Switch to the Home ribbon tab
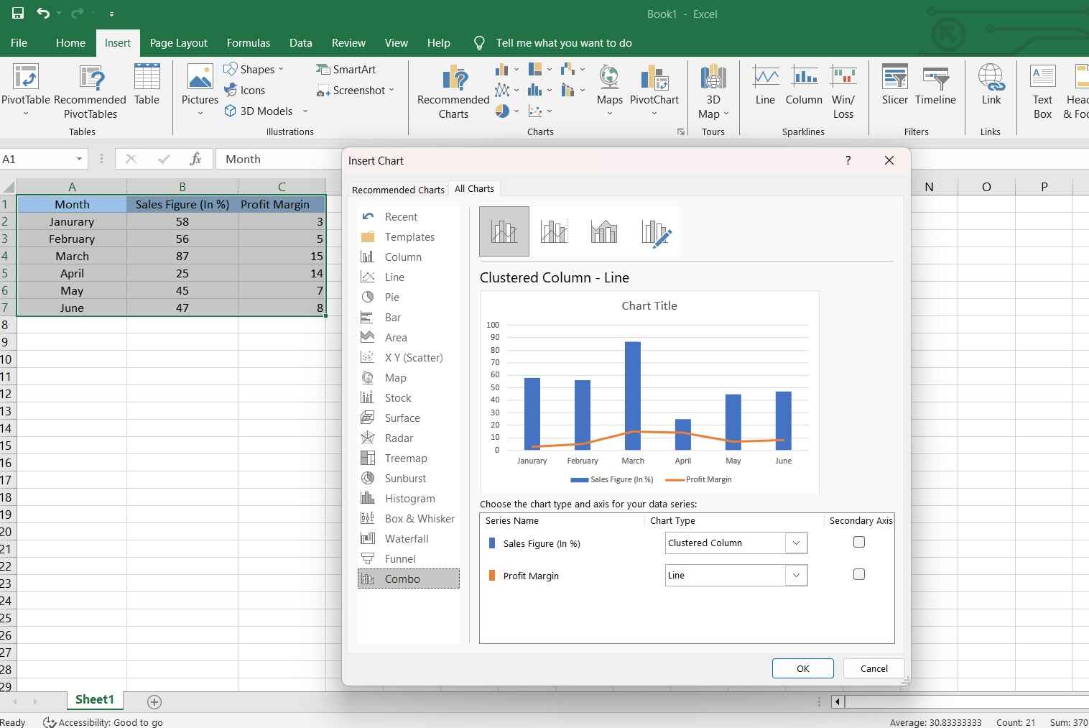Screen dimensions: 1089x728 point(70,42)
